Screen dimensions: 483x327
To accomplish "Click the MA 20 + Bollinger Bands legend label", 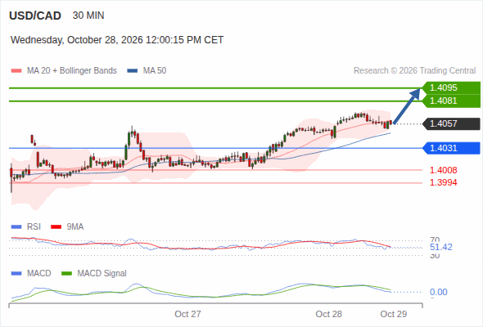I will click(x=72, y=71).
